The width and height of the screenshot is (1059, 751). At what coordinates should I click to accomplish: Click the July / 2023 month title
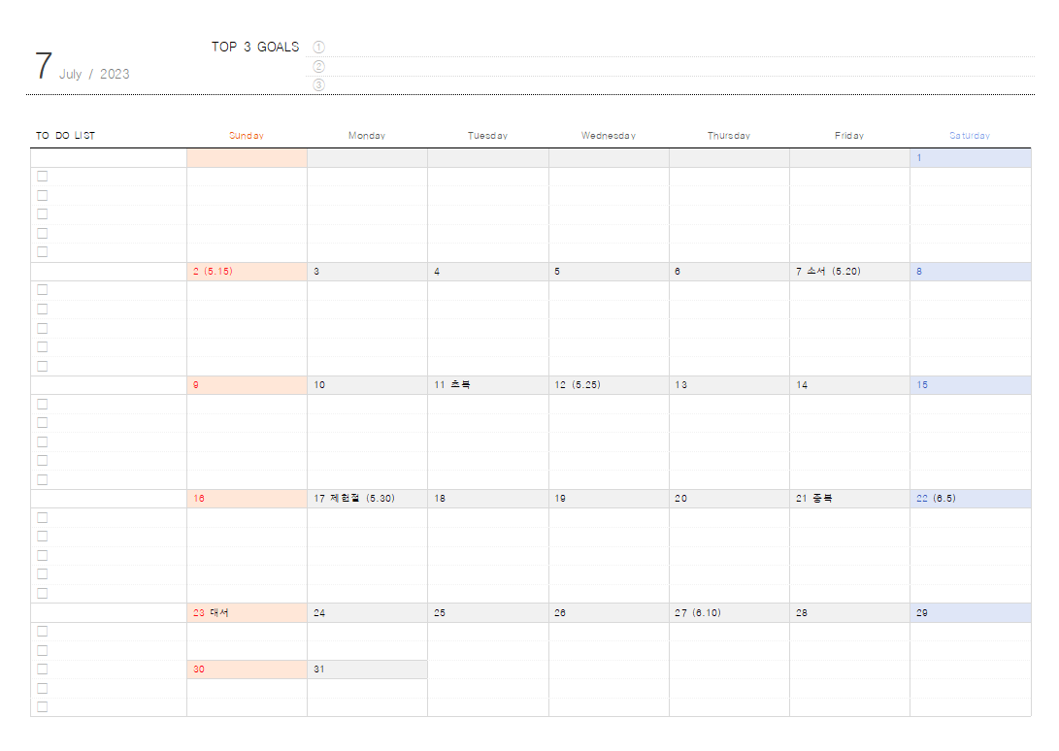[x=94, y=75]
